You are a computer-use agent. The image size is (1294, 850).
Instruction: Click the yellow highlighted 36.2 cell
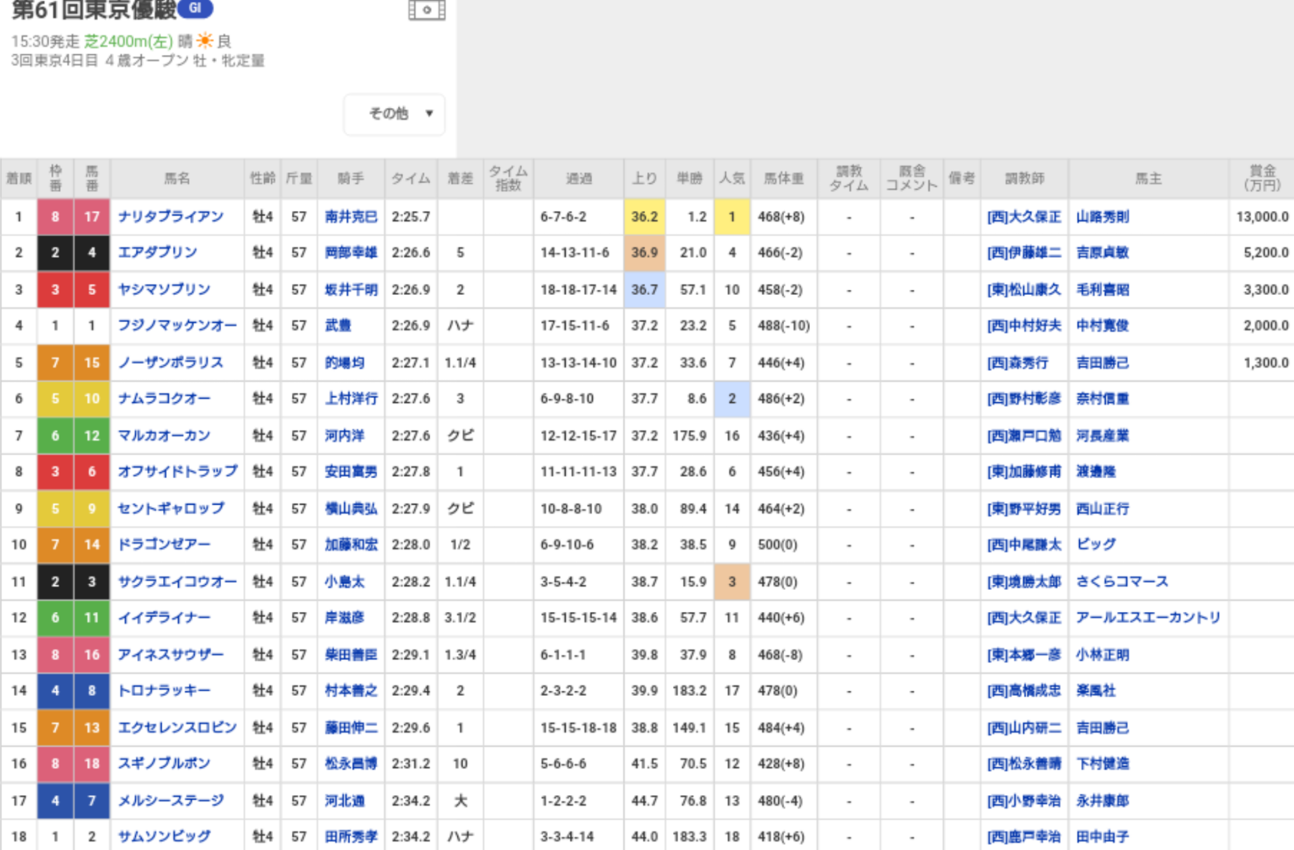click(644, 217)
